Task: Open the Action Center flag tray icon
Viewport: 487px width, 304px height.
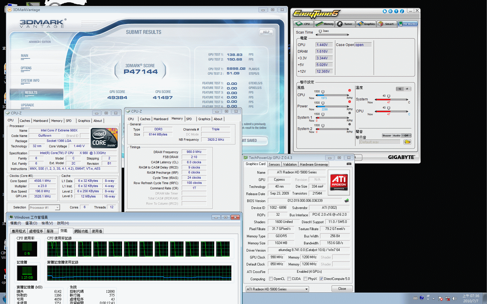Action: (x=441, y=298)
